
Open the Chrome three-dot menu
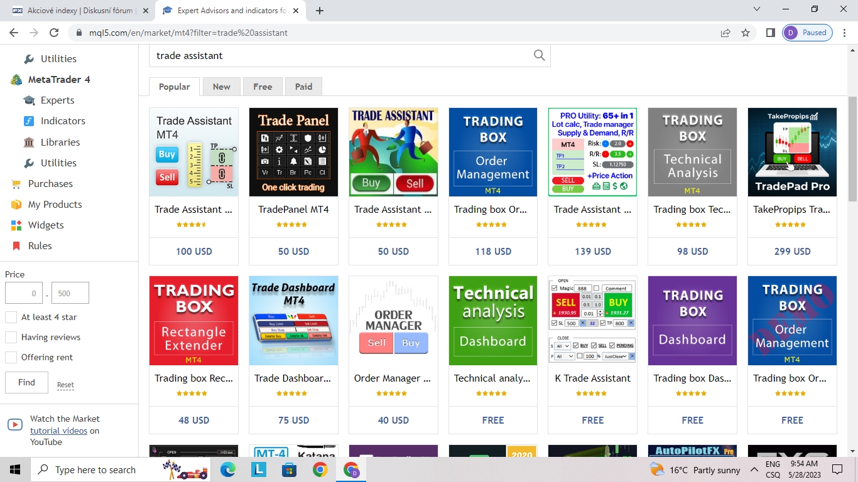tap(845, 33)
